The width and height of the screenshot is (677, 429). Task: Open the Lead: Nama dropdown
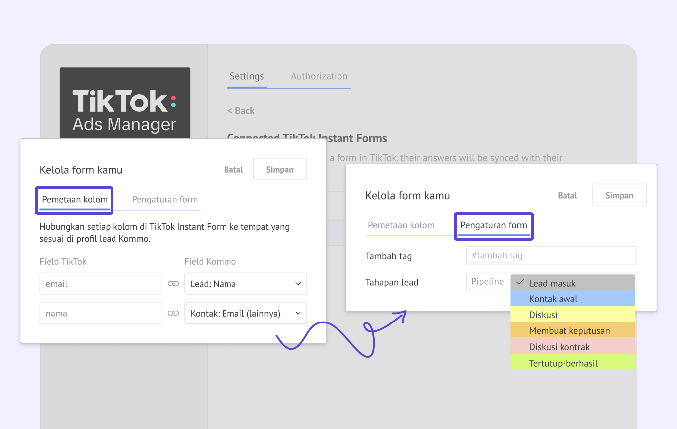(245, 284)
